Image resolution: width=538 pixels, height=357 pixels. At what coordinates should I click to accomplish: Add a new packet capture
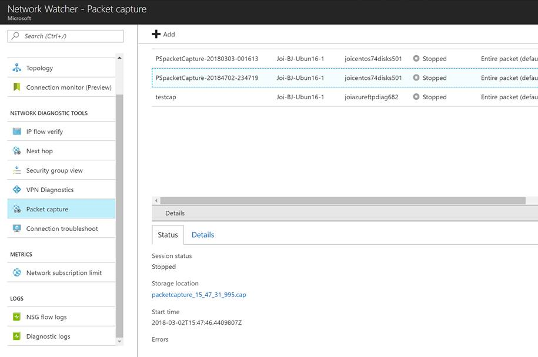(163, 34)
